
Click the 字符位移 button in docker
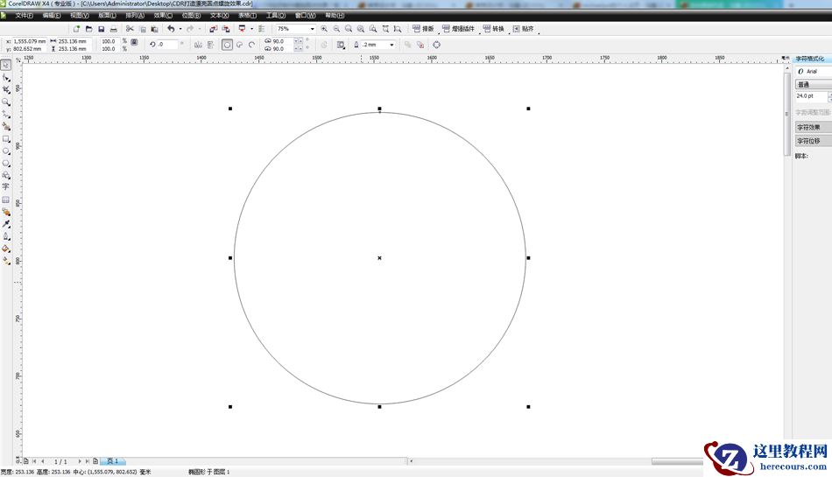tap(812, 141)
